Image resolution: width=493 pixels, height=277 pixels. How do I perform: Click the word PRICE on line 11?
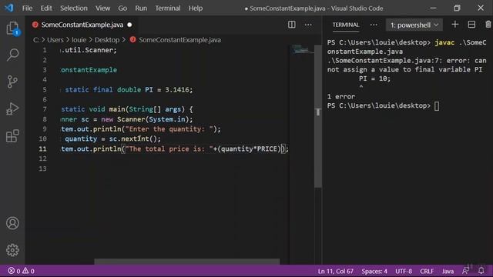pos(267,149)
